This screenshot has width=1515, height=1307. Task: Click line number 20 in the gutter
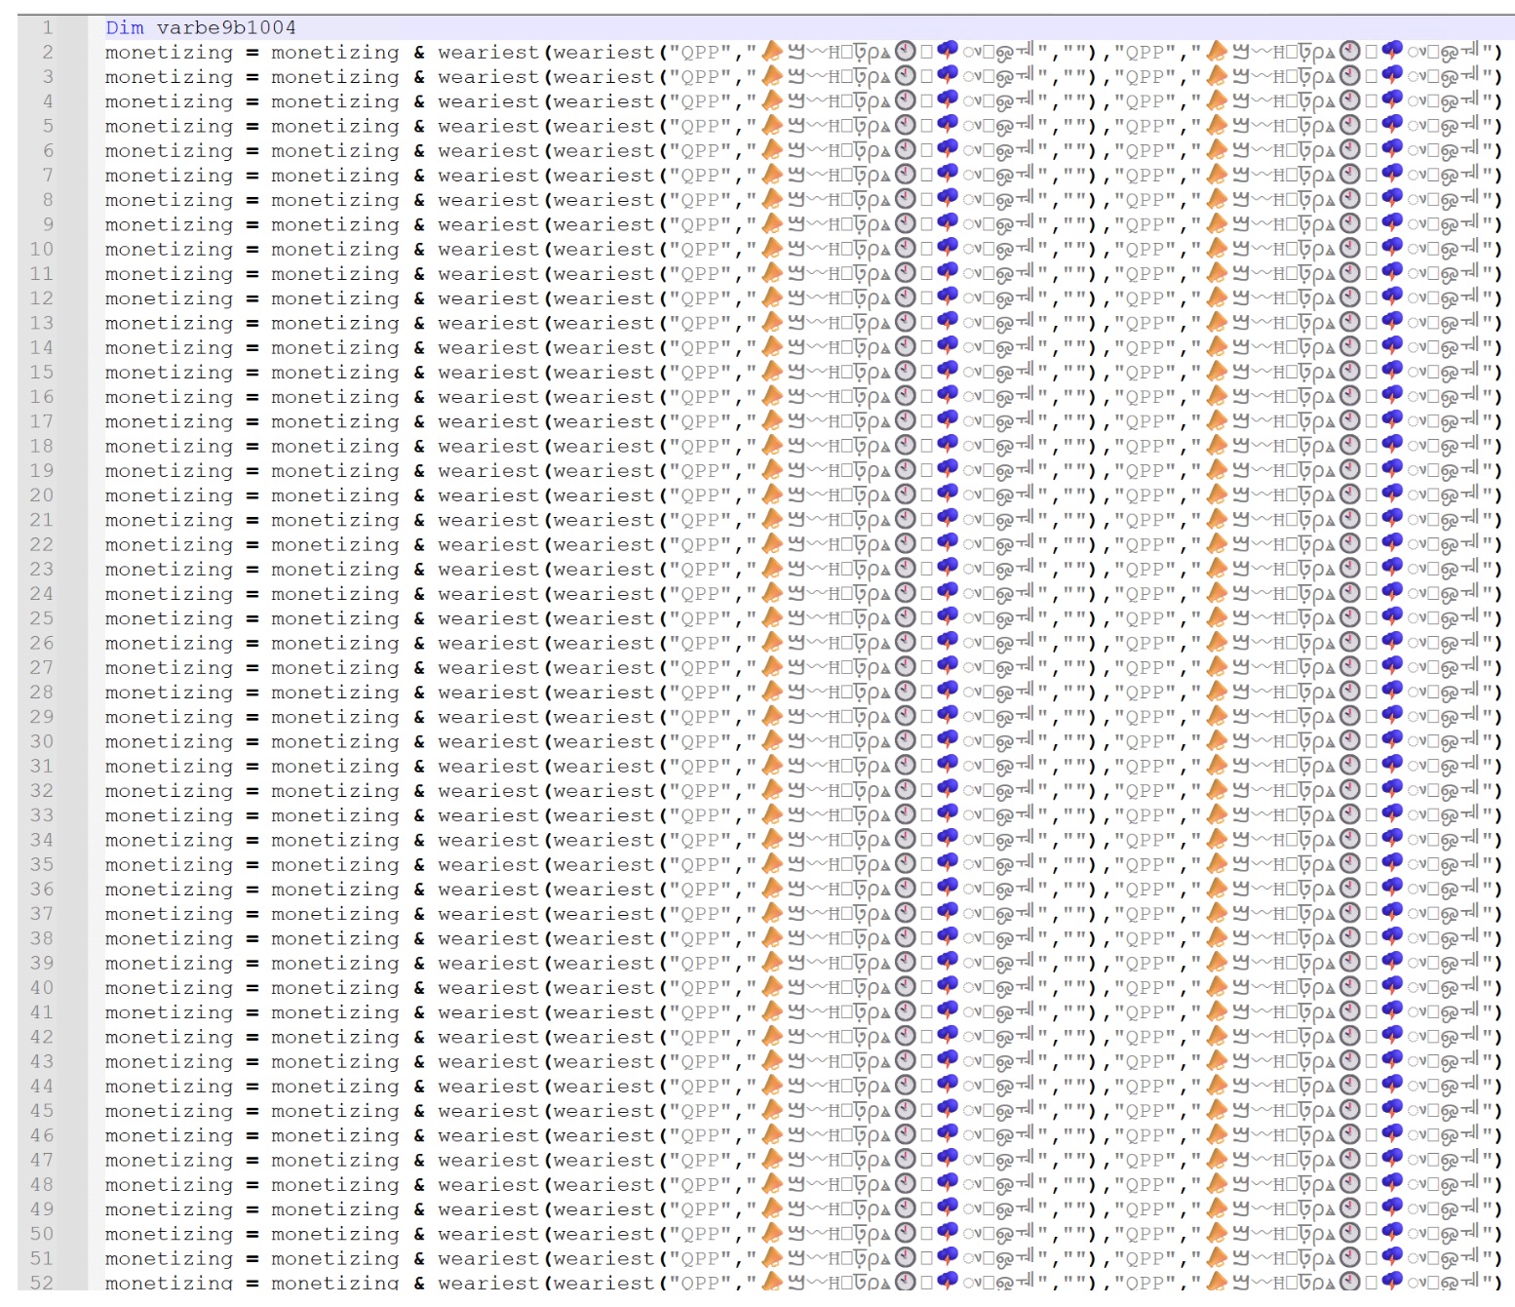coord(42,495)
